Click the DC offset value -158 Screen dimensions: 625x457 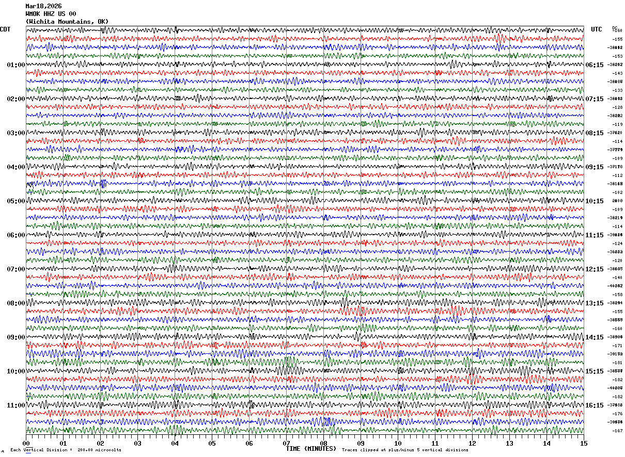(617, 295)
